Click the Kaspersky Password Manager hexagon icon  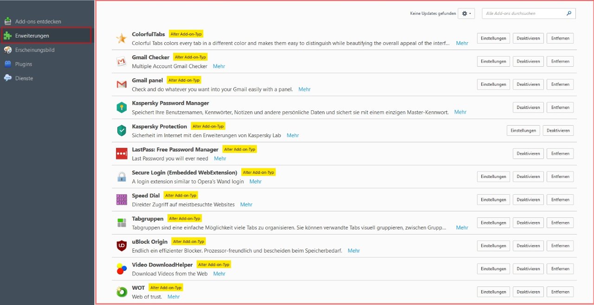pos(122,108)
